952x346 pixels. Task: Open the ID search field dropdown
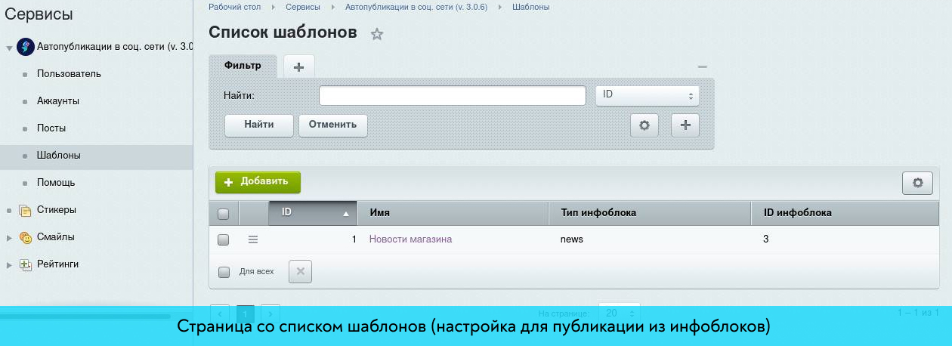(x=647, y=96)
